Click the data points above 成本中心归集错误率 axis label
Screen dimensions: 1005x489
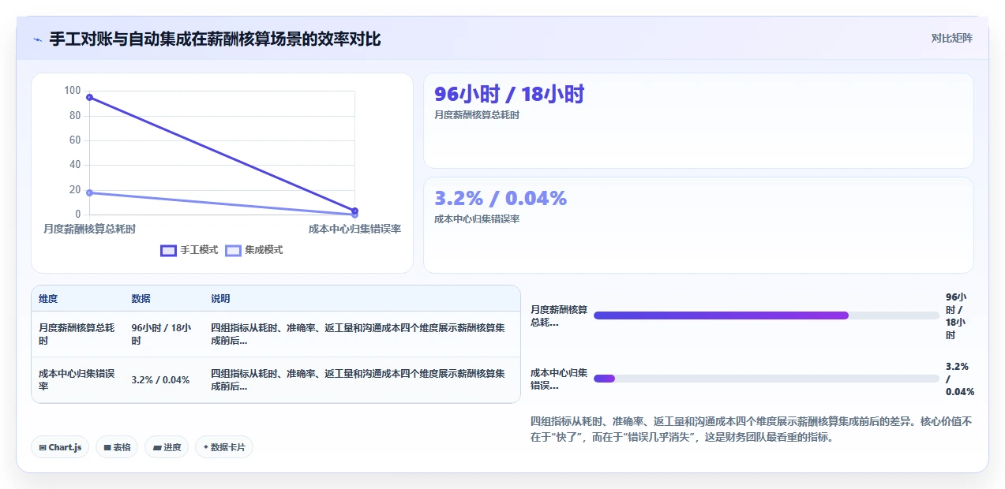[354, 212]
